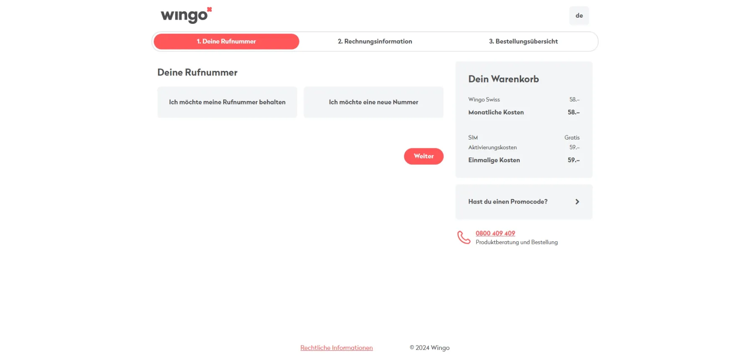
Task: Choose Ich möchte eine neue Nummer
Action: (x=373, y=102)
